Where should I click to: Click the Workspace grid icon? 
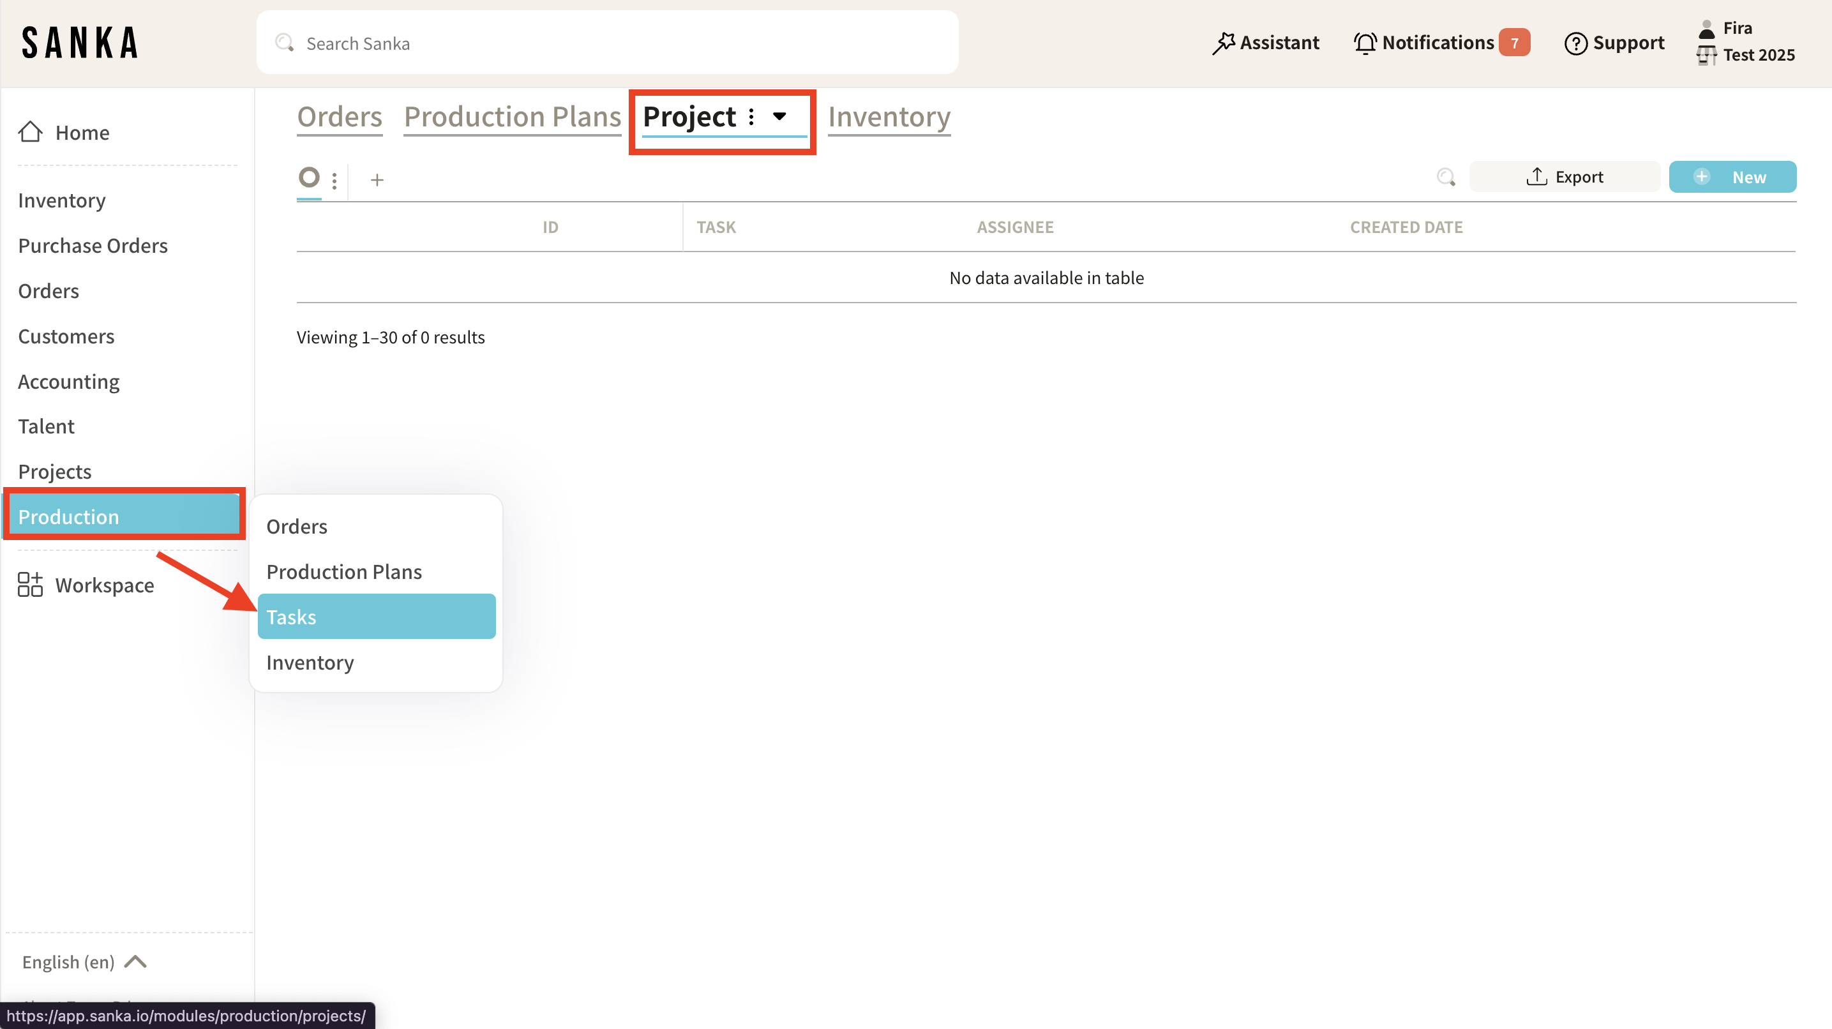pos(30,585)
